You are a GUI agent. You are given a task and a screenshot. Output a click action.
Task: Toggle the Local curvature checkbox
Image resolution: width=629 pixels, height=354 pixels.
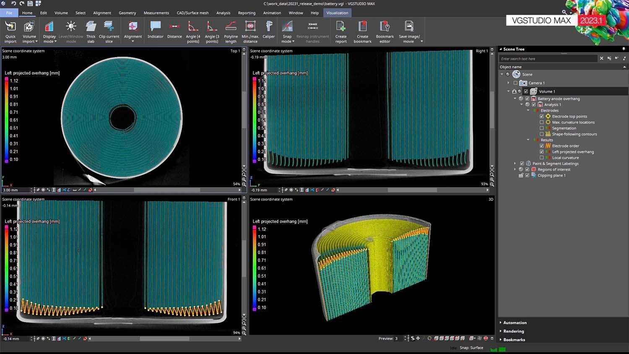coord(542,158)
